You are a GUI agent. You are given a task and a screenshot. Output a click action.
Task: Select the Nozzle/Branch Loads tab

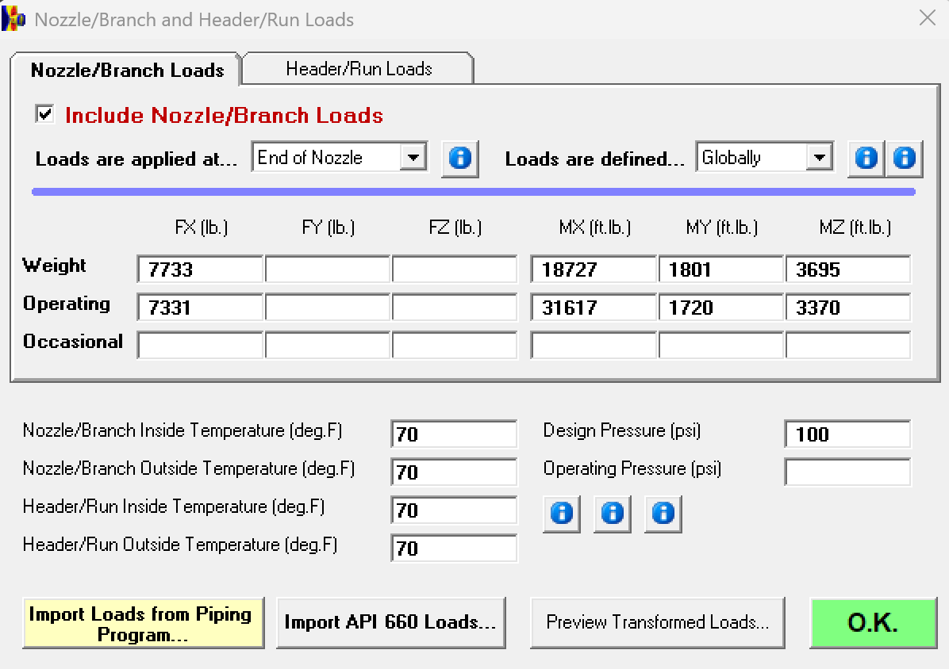pyautogui.click(x=126, y=70)
